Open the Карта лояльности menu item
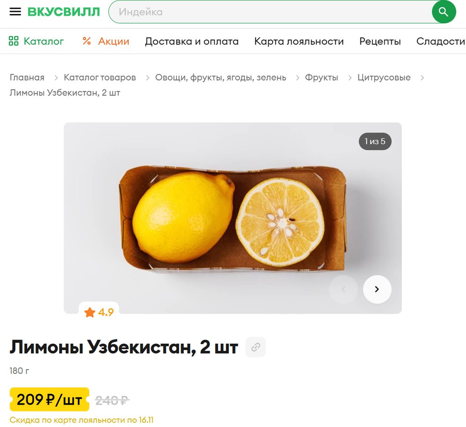This screenshot has height=427, width=466. pyautogui.click(x=299, y=41)
